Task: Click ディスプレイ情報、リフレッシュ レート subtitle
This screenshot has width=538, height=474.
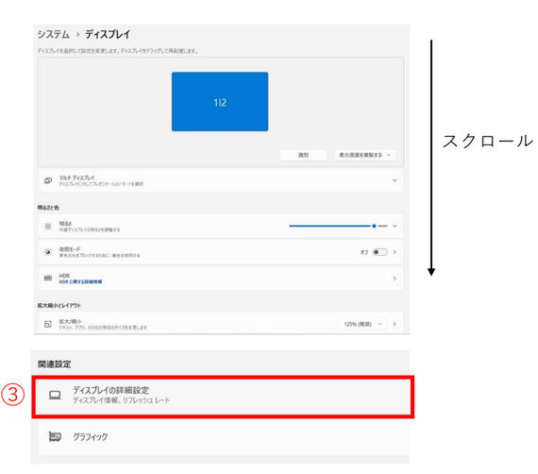Action: [x=121, y=400]
